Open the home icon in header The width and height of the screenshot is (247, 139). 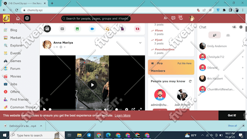pos(18,19)
